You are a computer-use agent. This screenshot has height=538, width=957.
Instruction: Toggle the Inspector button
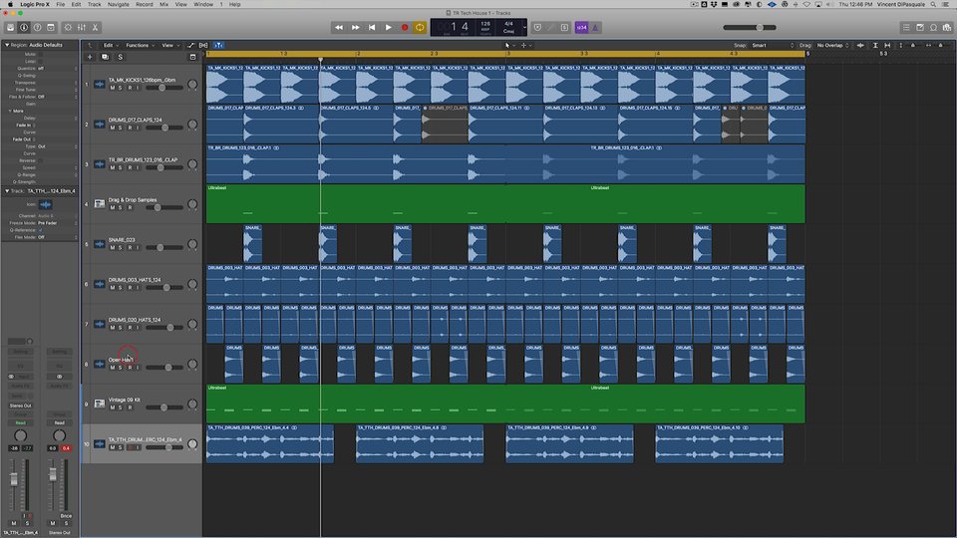[x=24, y=28]
